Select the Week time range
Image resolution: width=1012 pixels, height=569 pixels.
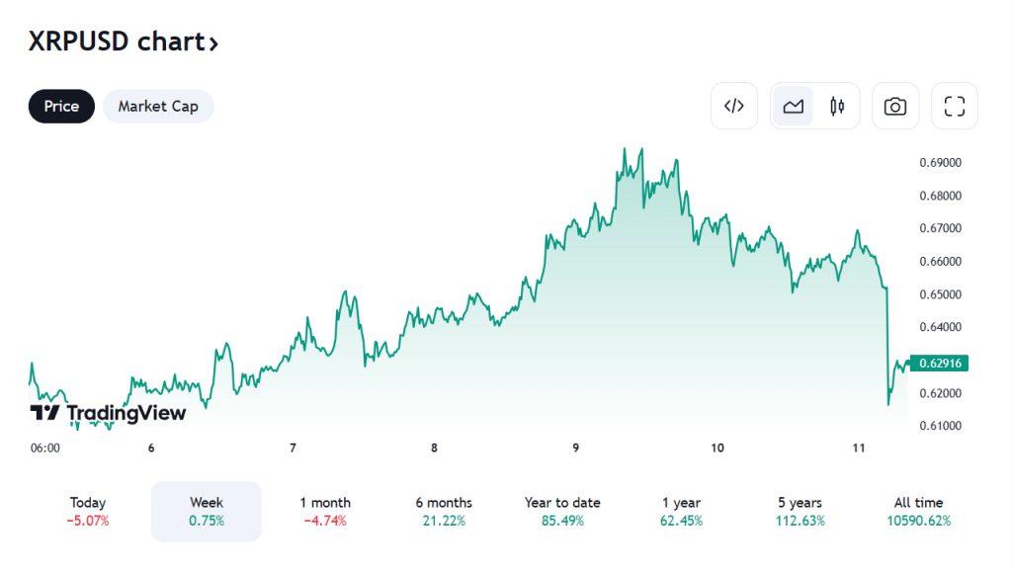(207, 512)
